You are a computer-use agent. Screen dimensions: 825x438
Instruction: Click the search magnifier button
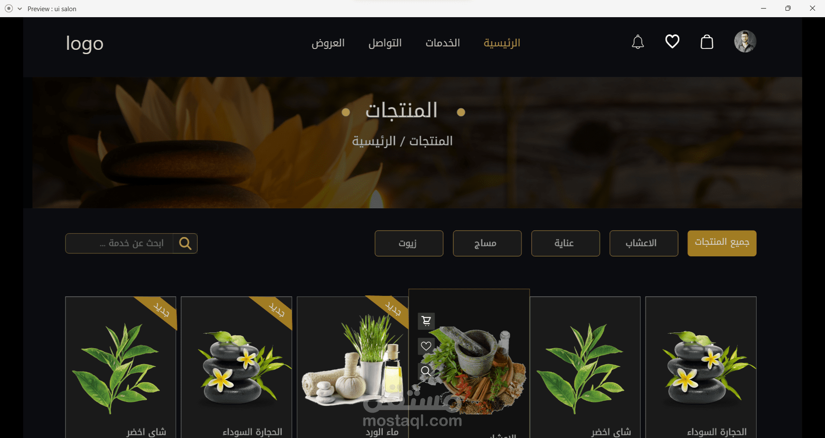[185, 243]
